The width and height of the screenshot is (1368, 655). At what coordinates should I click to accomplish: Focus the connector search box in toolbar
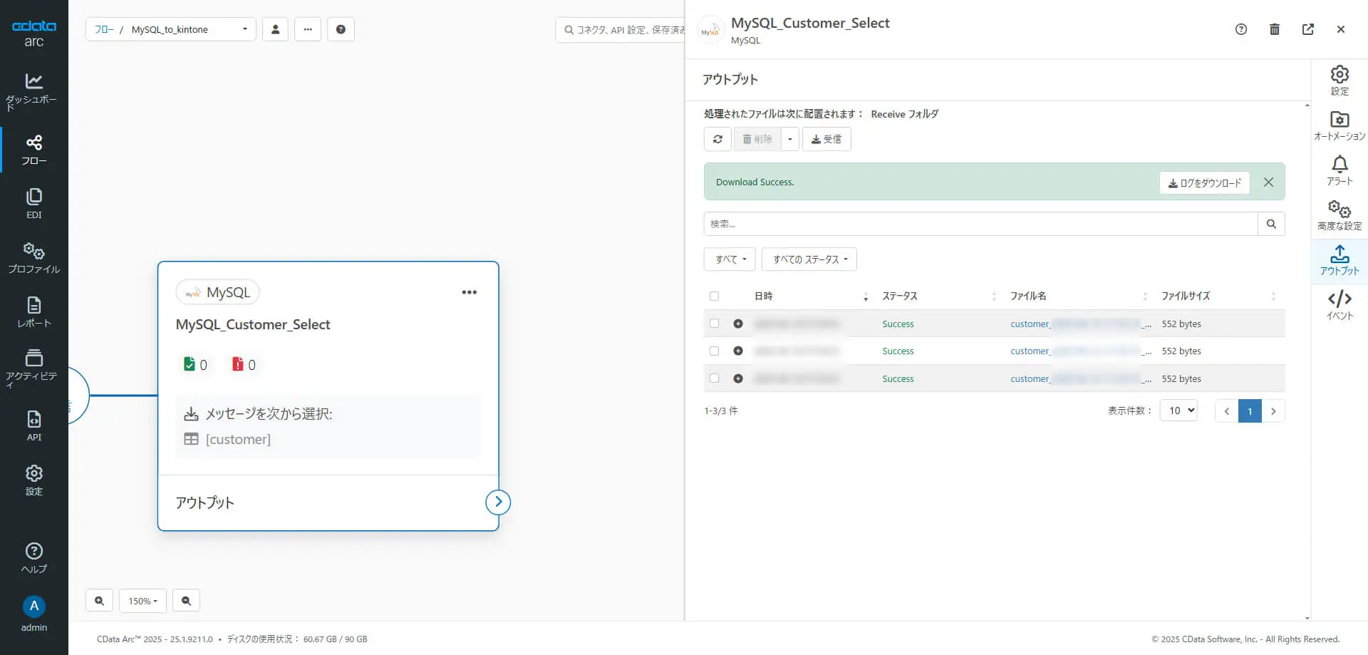click(620, 30)
